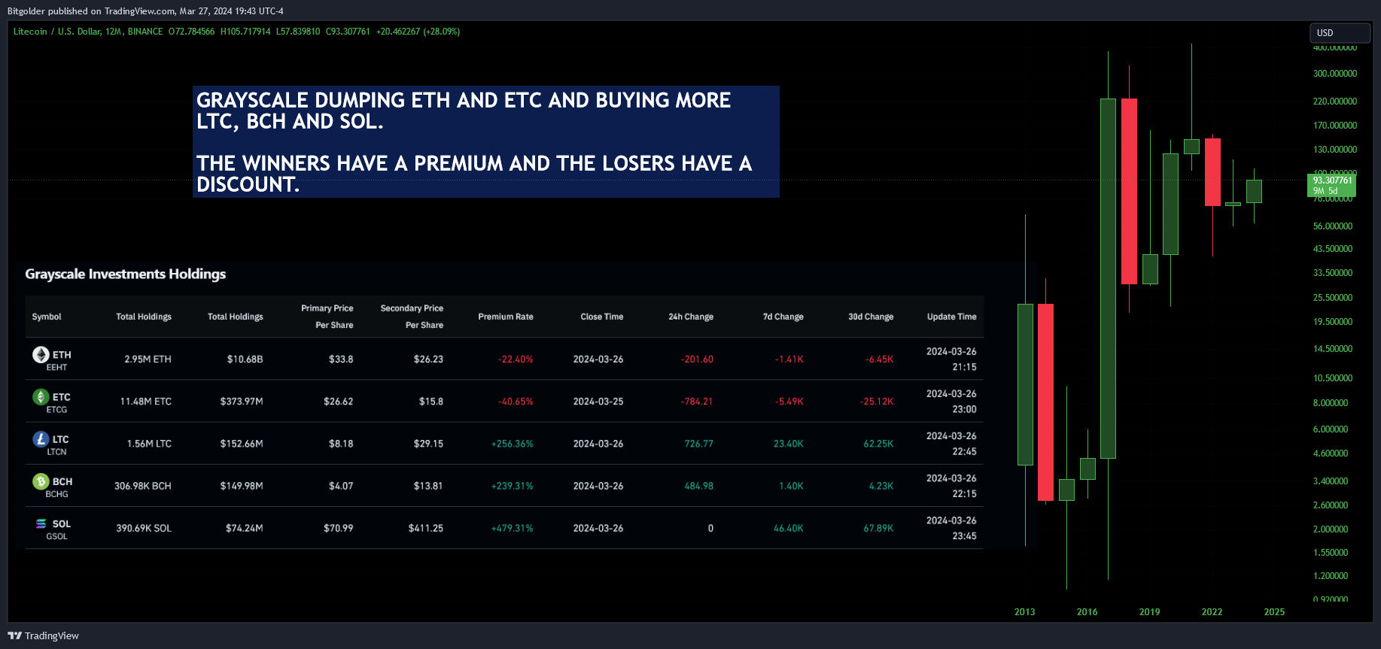The width and height of the screenshot is (1381, 649).
Task: Click the Ethereum ETH coin icon
Action: coord(41,354)
